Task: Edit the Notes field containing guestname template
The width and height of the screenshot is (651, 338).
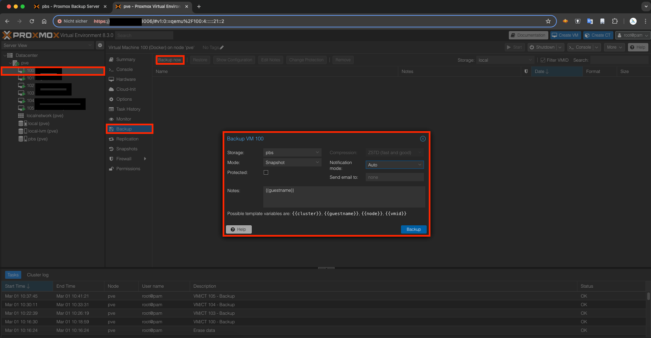Action: [x=344, y=197]
